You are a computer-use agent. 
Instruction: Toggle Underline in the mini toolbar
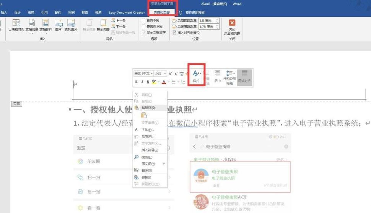[x=148, y=82]
